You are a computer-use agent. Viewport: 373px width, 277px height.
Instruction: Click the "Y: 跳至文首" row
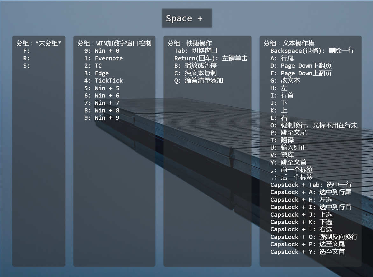pos(289,163)
